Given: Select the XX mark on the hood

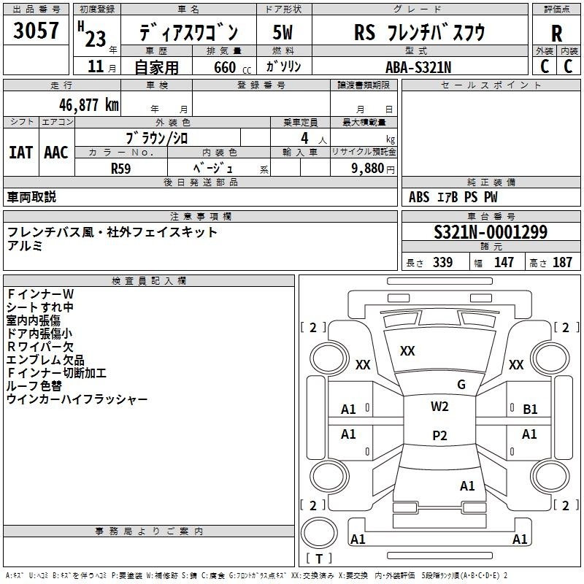Looking at the screenshot, I should pyautogui.click(x=407, y=351).
